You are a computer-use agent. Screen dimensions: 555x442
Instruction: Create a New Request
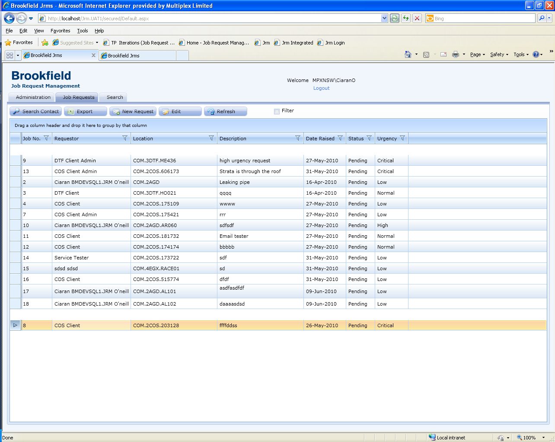click(133, 111)
